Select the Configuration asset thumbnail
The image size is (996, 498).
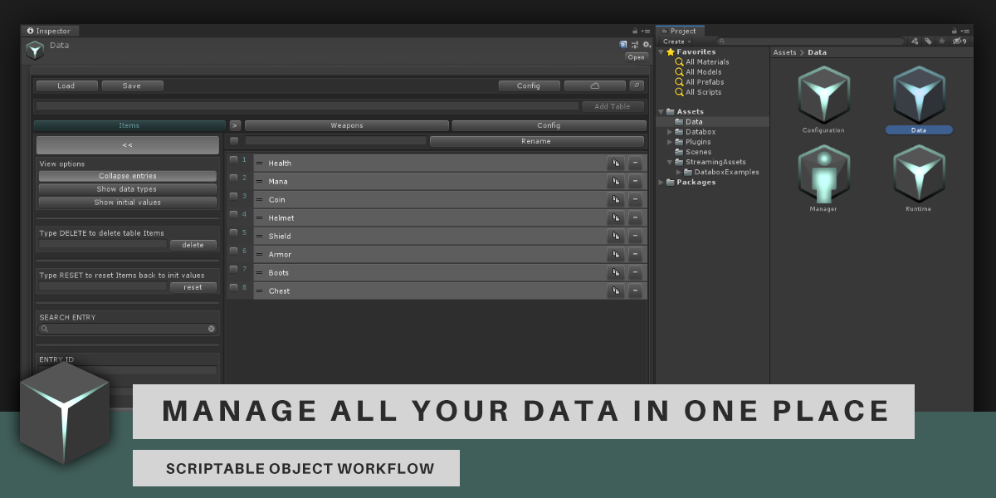pyautogui.click(x=823, y=95)
